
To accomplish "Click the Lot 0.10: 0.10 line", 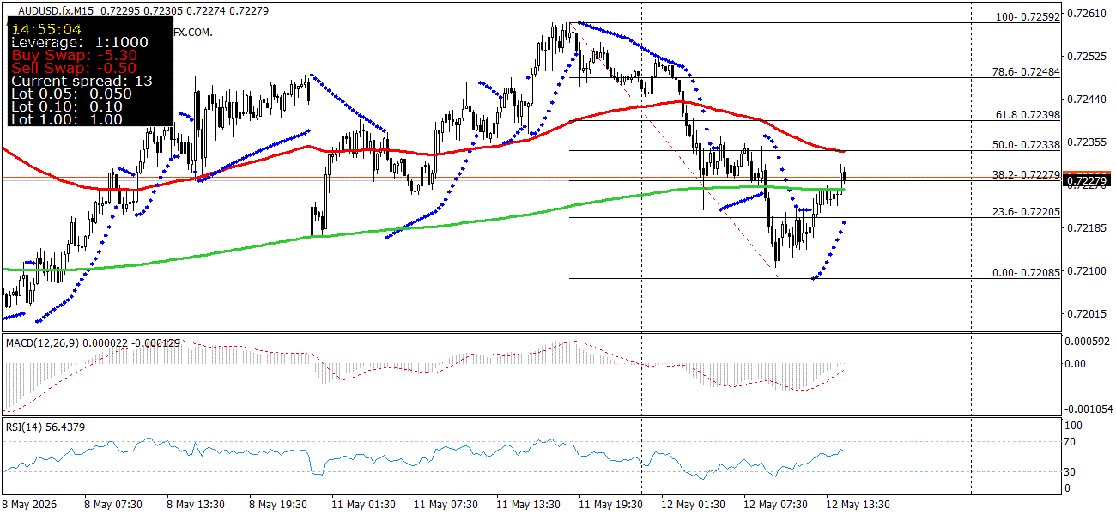I will click(x=66, y=106).
